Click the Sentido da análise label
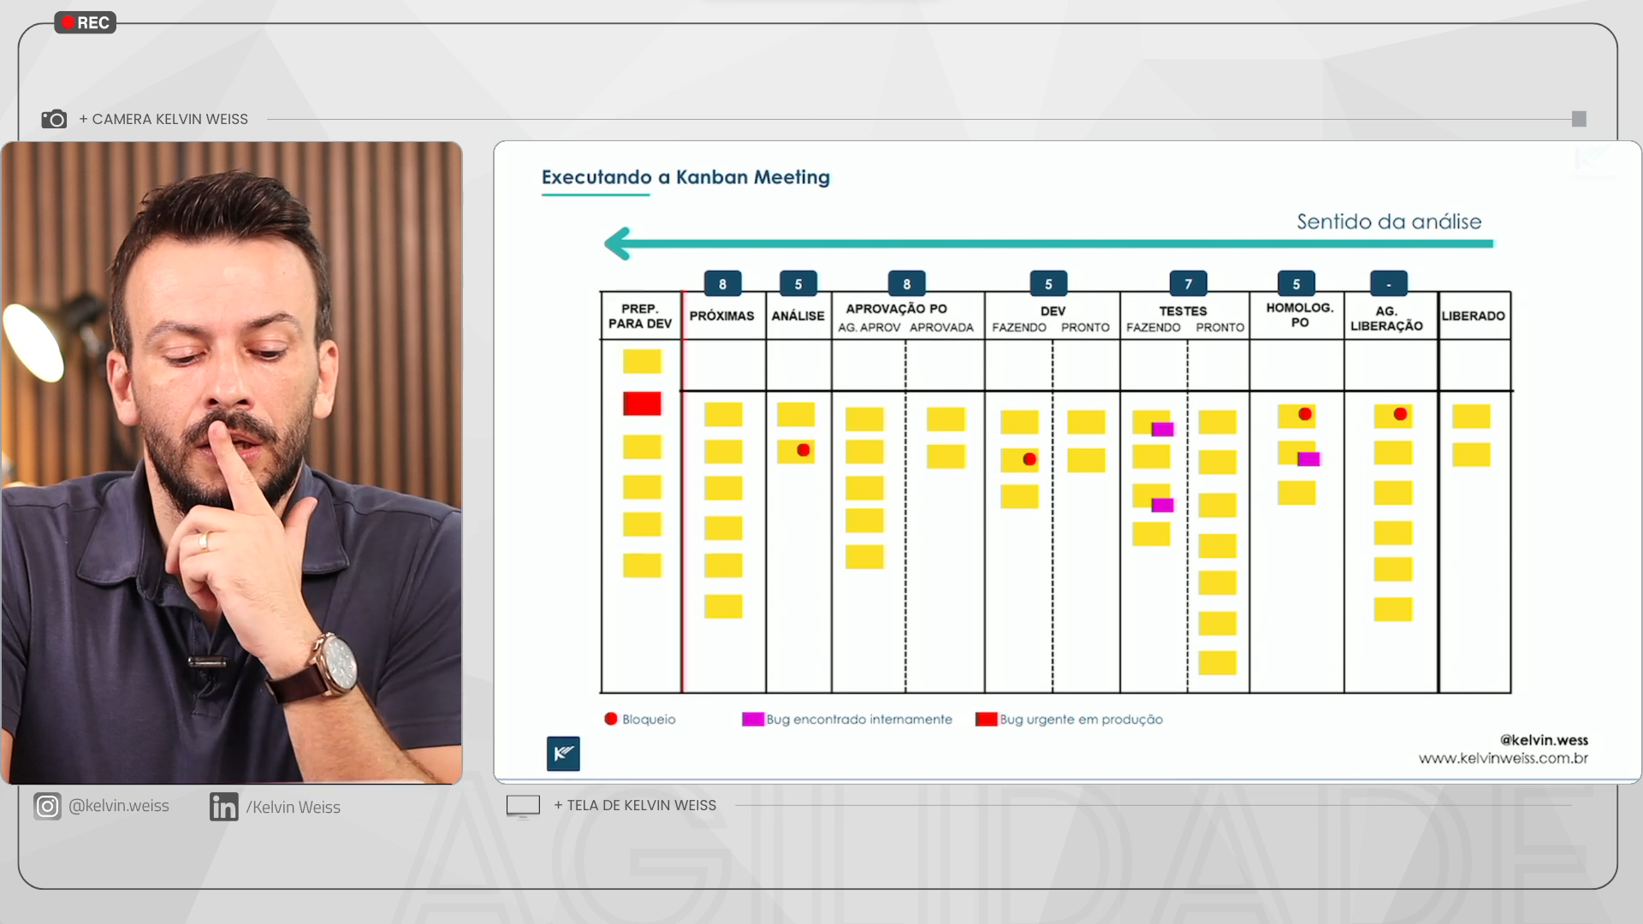The height and width of the screenshot is (924, 1643). click(1389, 222)
